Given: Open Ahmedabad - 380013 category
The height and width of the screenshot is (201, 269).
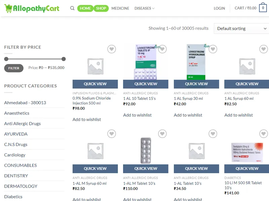Looking at the screenshot, I should tap(25, 103).
